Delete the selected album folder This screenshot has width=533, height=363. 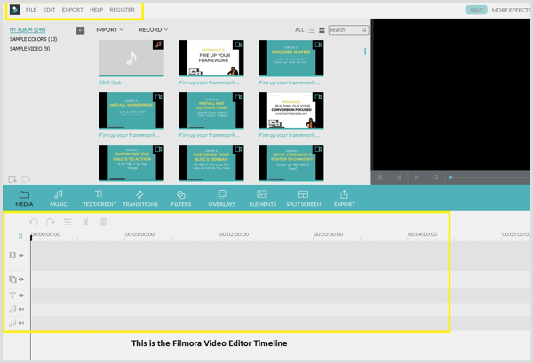tap(26, 179)
